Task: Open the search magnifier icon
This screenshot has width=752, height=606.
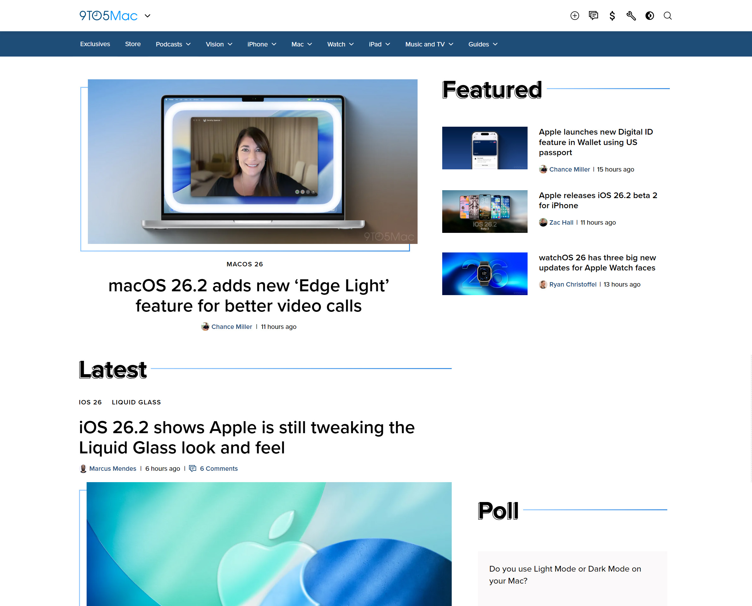Action: (x=668, y=16)
